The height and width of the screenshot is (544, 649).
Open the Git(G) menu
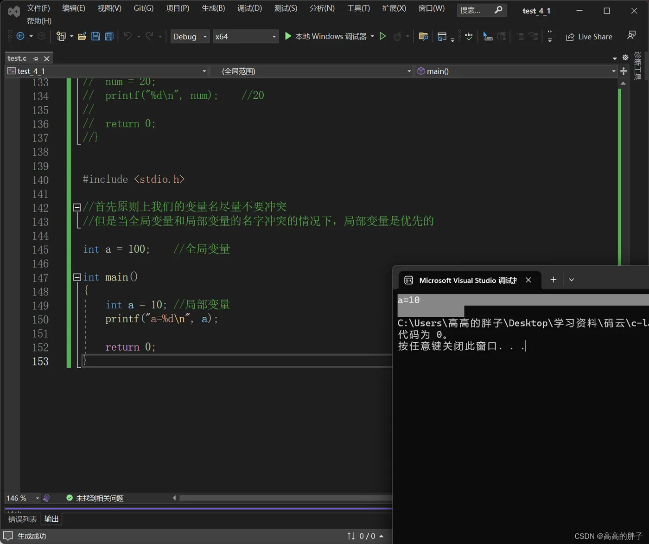pyautogui.click(x=144, y=8)
